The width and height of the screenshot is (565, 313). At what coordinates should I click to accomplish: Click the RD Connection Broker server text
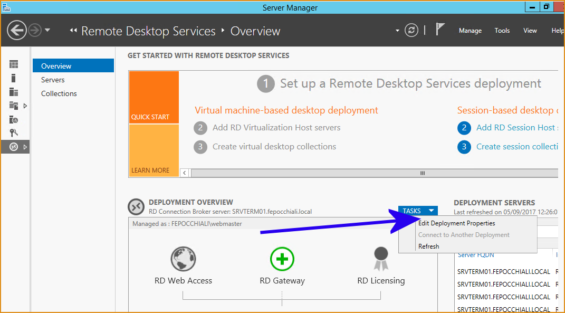tap(230, 212)
